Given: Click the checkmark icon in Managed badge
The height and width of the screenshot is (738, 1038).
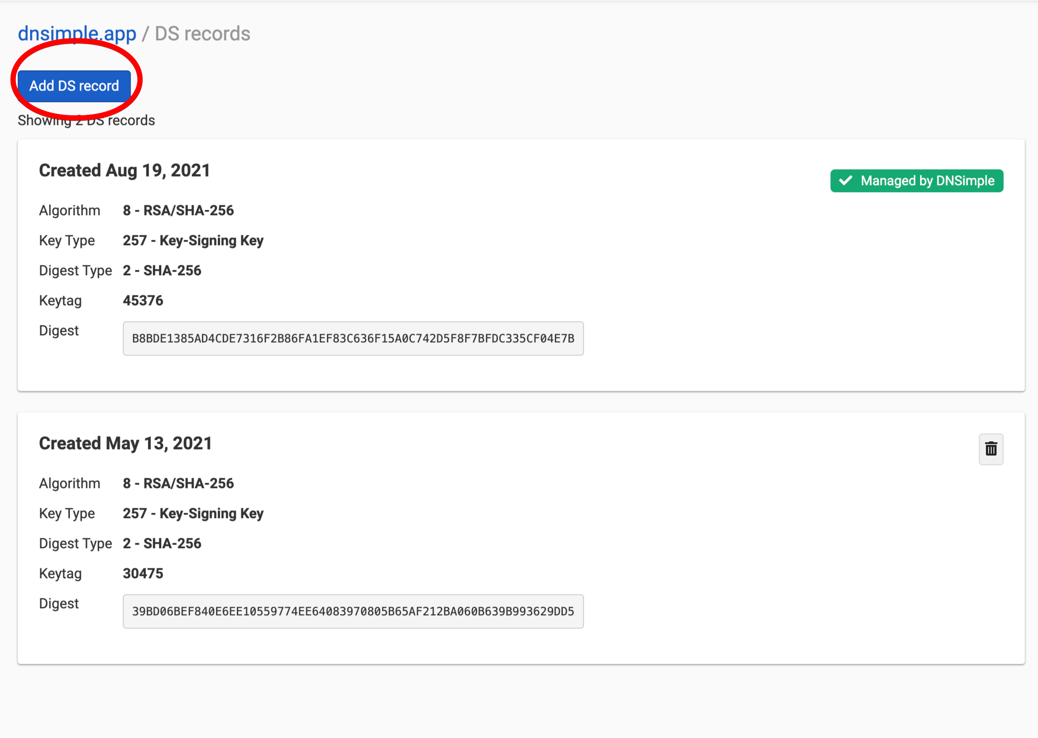Looking at the screenshot, I should (845, 181).
